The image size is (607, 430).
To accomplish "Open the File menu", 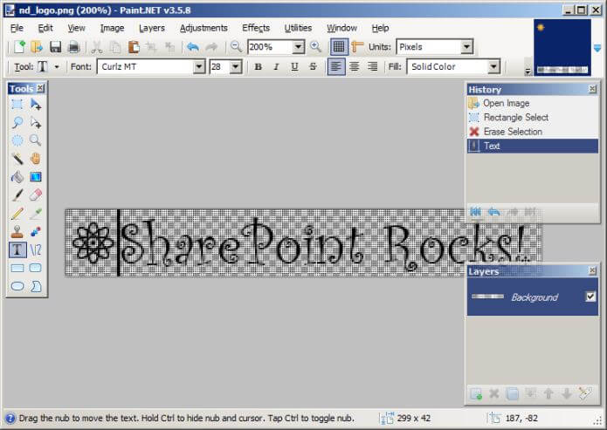I will [x=17, y=28].
